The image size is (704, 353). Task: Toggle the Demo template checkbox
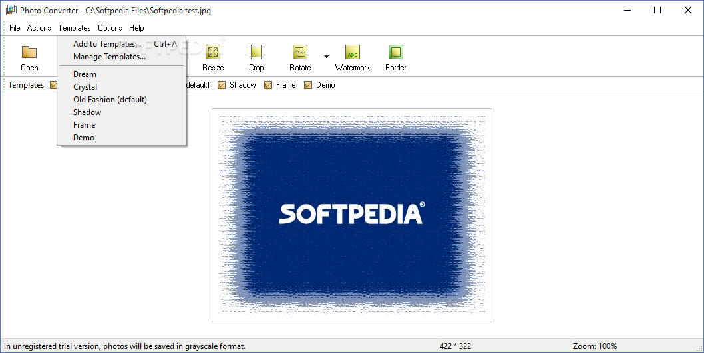(308, 85)
